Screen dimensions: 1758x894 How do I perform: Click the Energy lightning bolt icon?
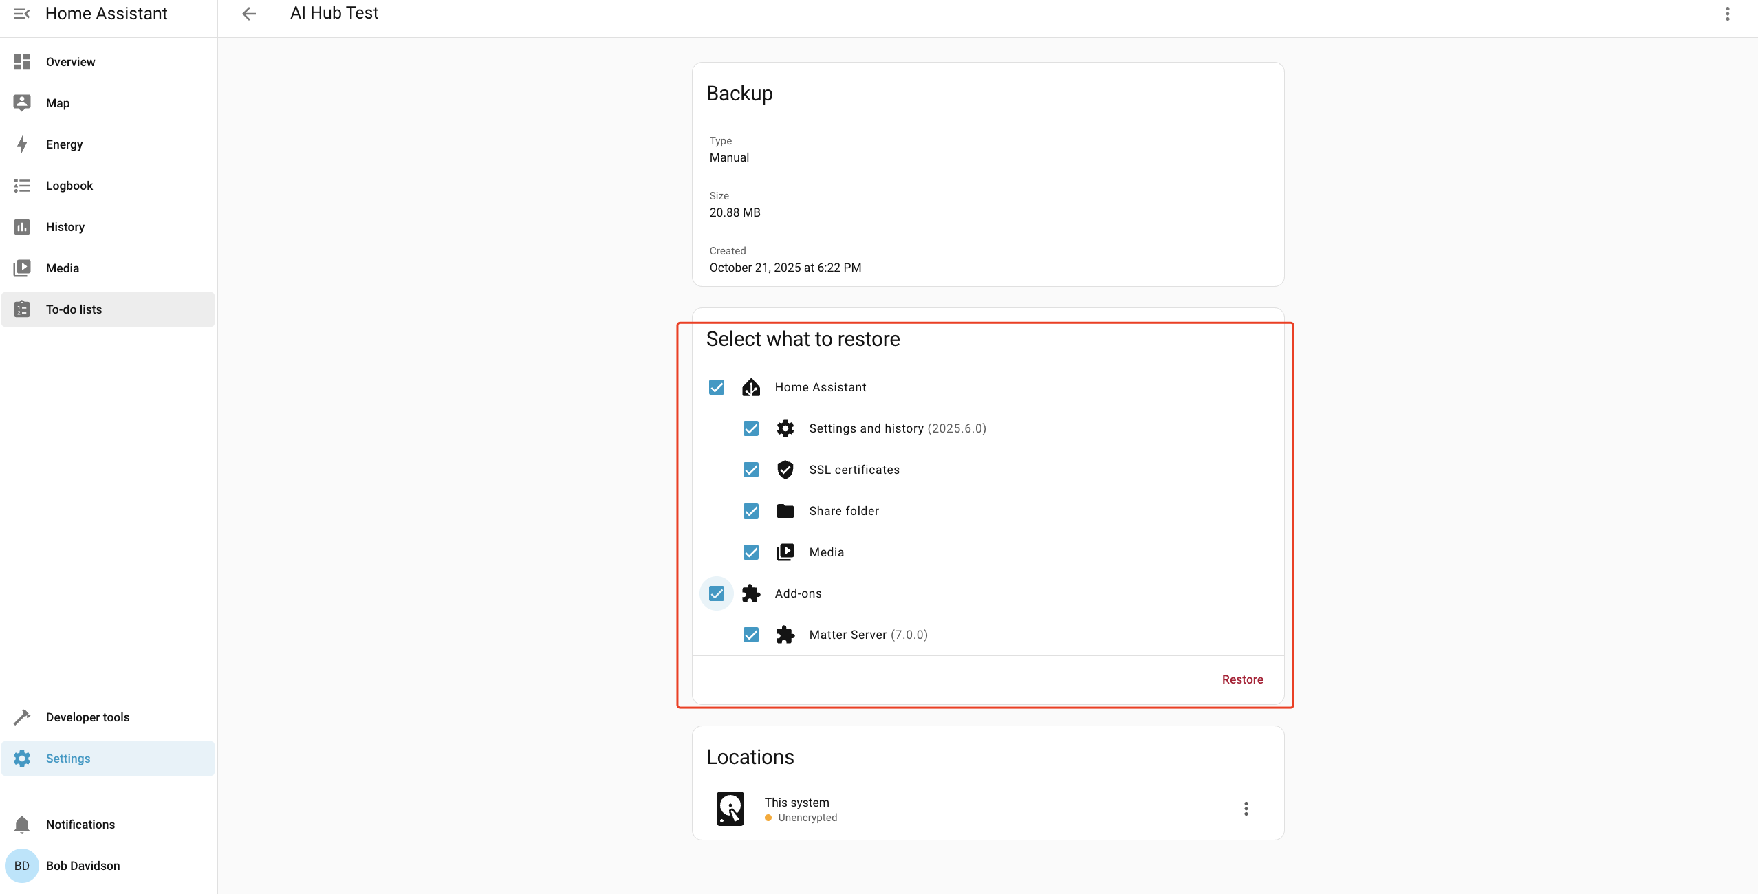[22, 144]
